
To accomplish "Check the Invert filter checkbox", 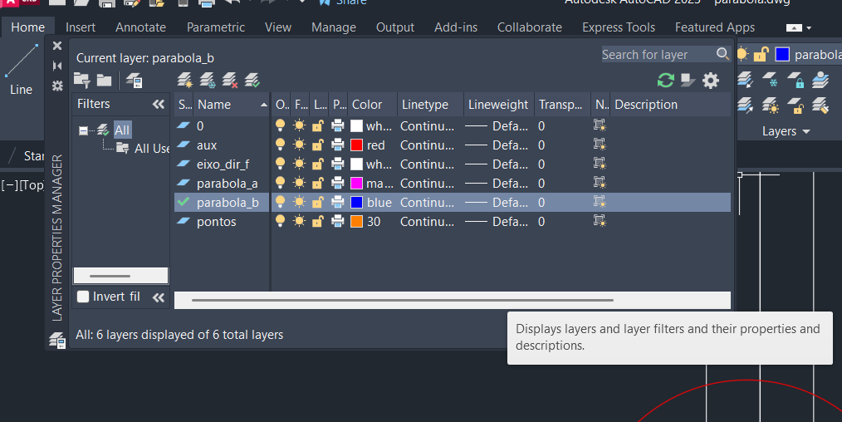I will click(83, 297).
